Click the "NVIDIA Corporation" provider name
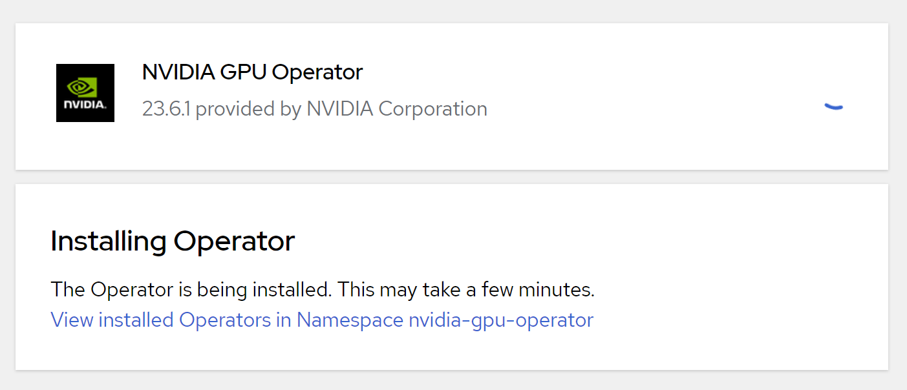The image size is (907, 390). coord(397,109)
